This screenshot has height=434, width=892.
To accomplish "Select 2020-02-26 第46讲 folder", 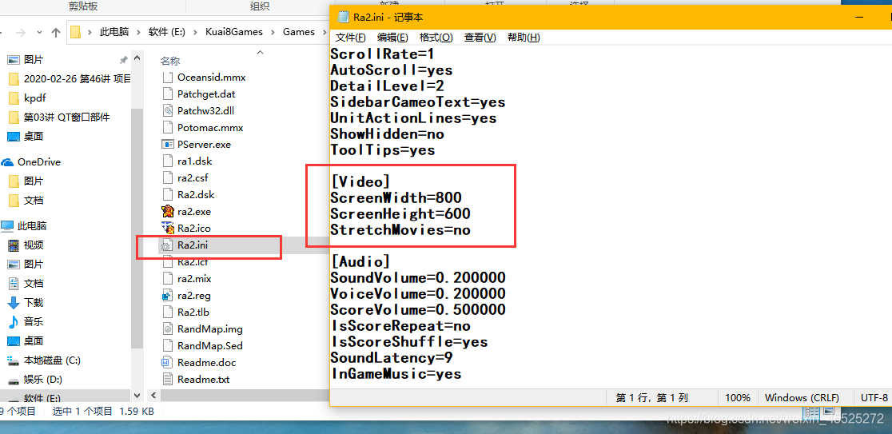I will tap(78, 78).
